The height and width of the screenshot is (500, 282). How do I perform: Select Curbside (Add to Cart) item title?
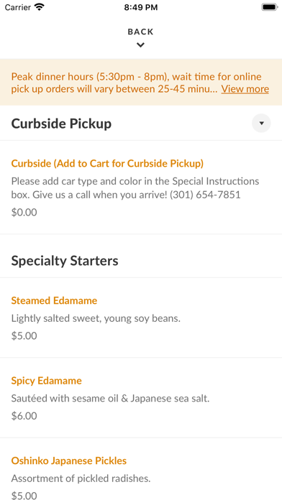coord(107,163)
